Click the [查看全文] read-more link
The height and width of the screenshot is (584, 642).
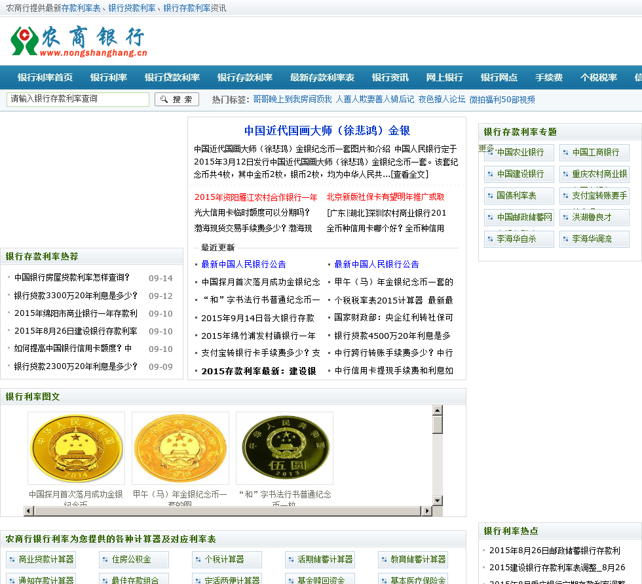click(409, 174)
